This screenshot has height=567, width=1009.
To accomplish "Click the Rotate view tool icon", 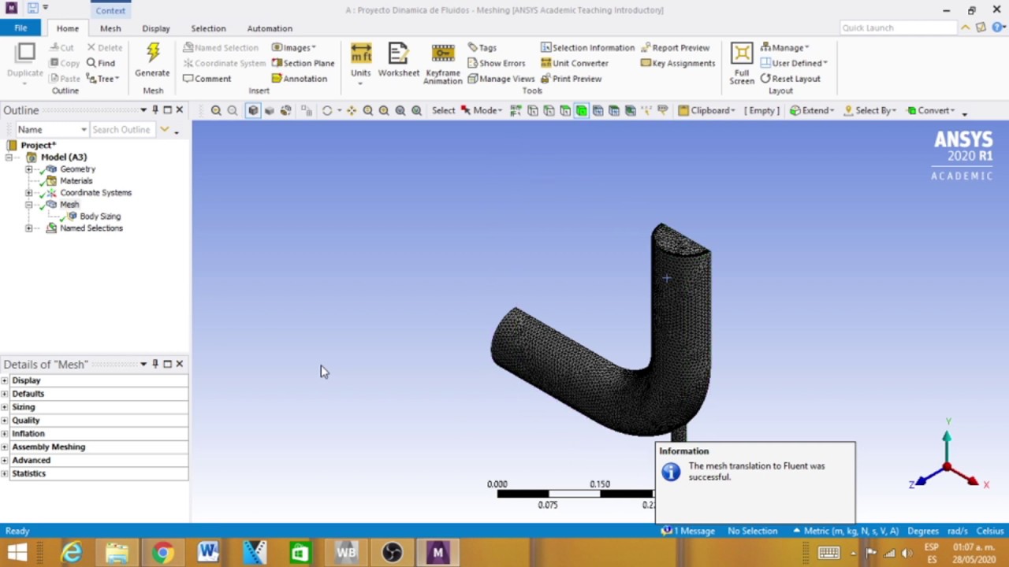I will pos(327,110).
